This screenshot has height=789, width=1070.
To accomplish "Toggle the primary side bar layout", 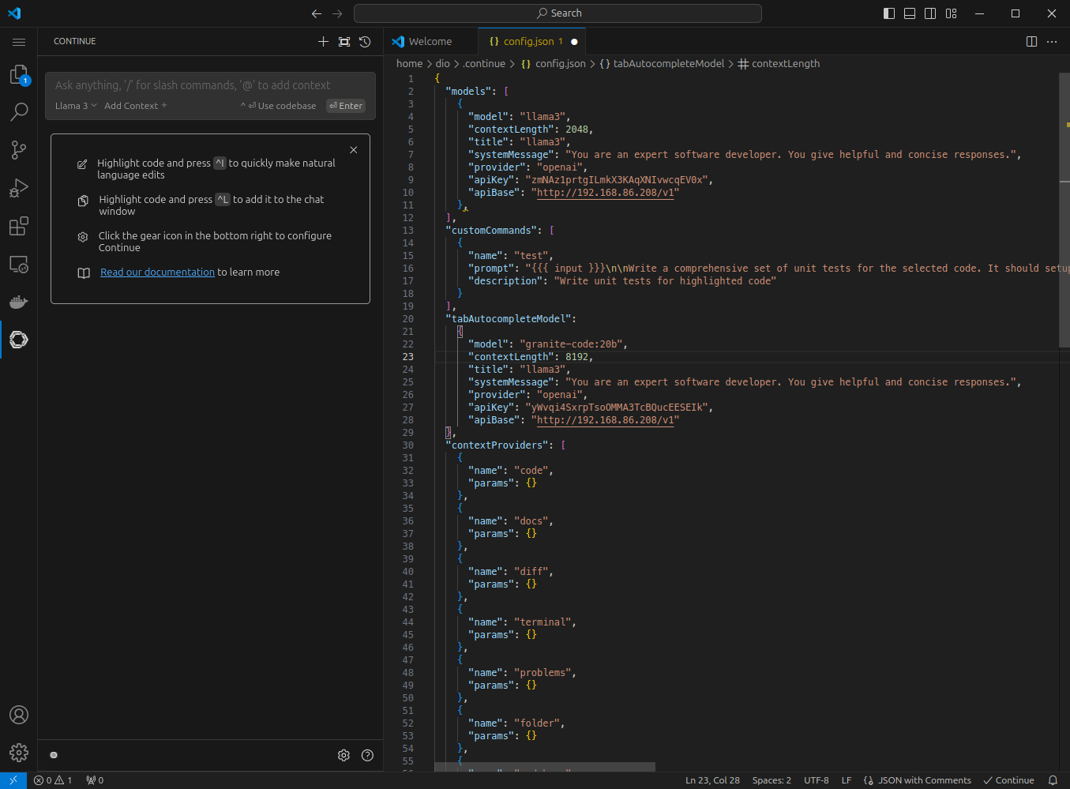I will 889,13.
